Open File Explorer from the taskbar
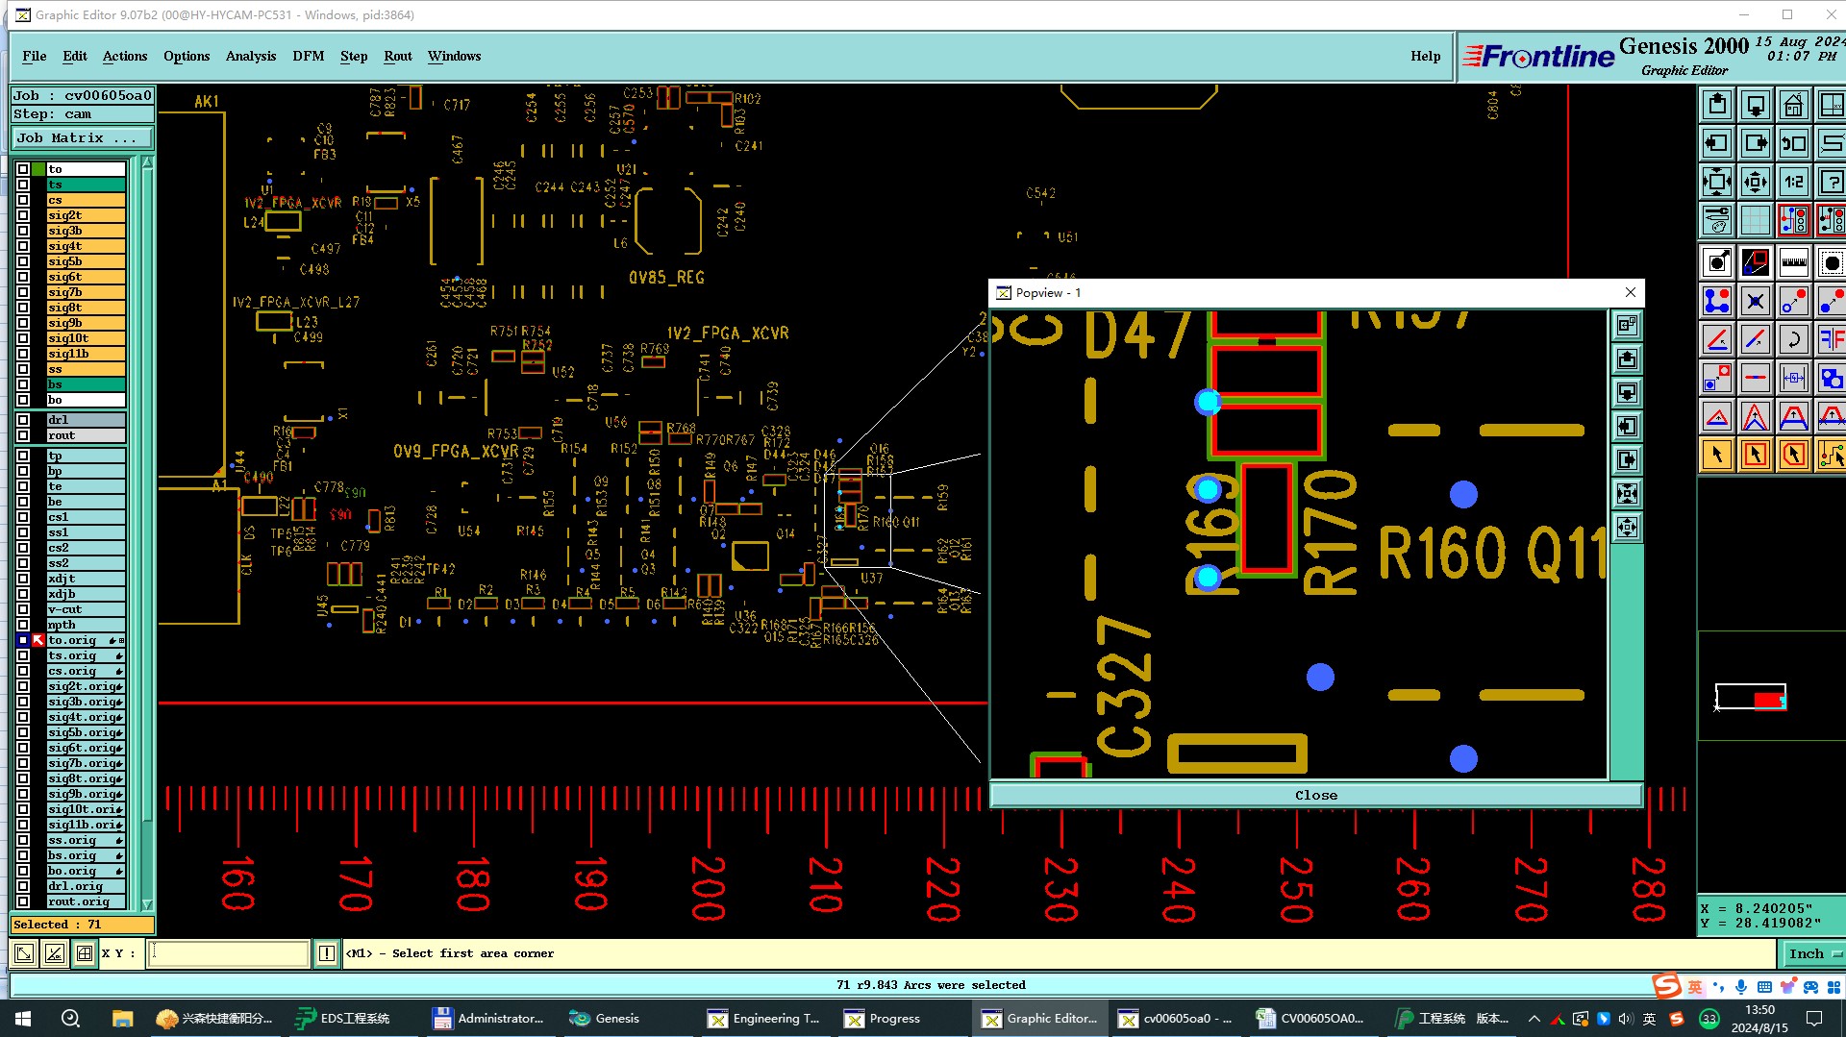The height and width of the screenshot is (1037, 1846). [122, 1018]
